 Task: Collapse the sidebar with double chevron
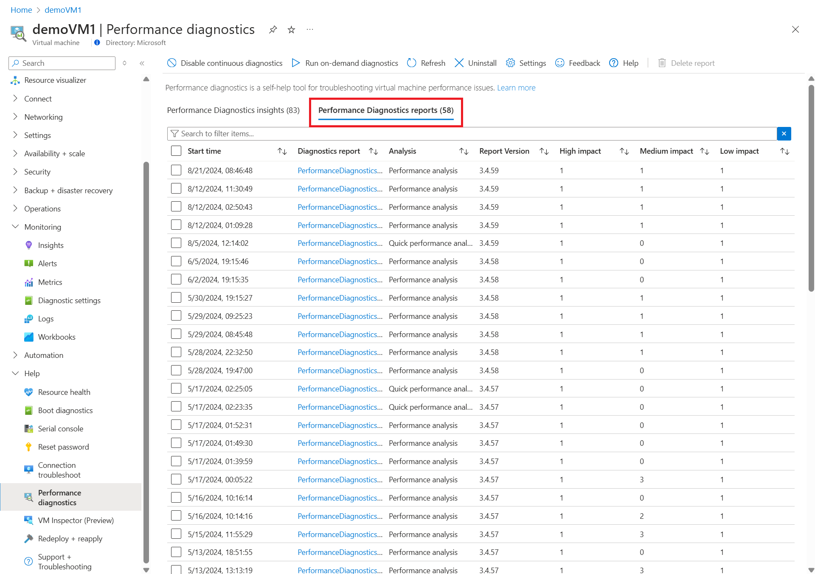pos(142,63)
